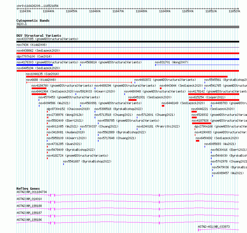Image resolution: width=247 pixels, height=233 pixels.
Task: Open nsv4480948 gnomAD variant label
Action: [155, 91]
